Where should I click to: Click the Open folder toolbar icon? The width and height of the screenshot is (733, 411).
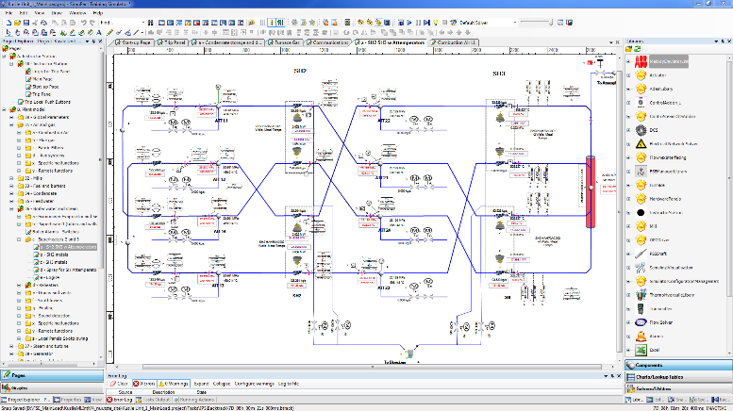18,23
